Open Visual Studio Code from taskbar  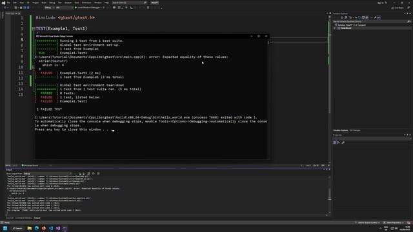click(51, 228)
